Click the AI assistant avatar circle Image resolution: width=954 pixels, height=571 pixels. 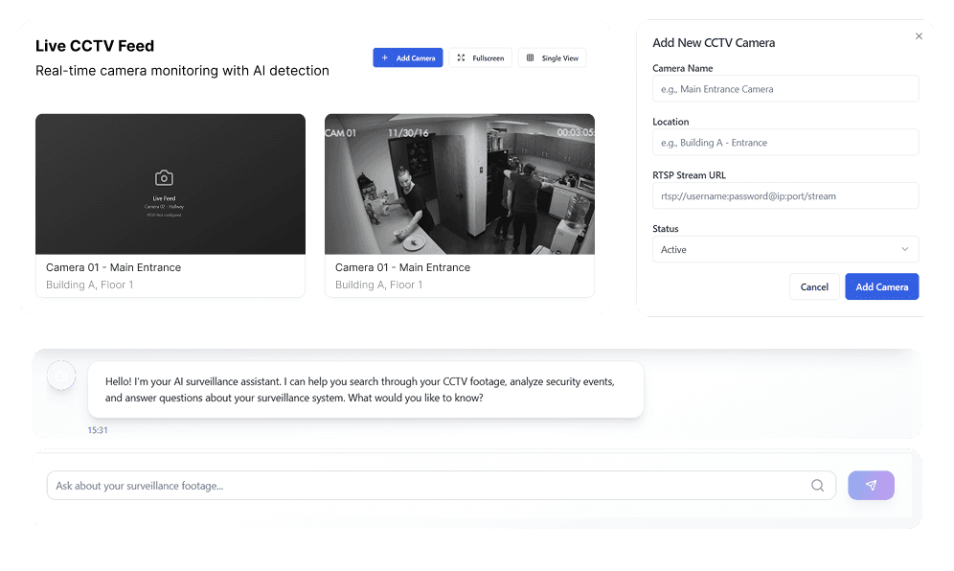pyautogui.click(x=61, y=376)
